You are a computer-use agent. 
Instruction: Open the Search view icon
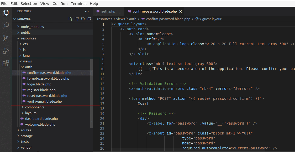(x=6, y=26)
